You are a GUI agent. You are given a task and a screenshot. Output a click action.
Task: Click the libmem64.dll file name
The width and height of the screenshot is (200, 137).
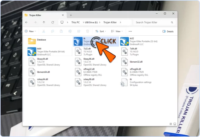tap(43, 72)
